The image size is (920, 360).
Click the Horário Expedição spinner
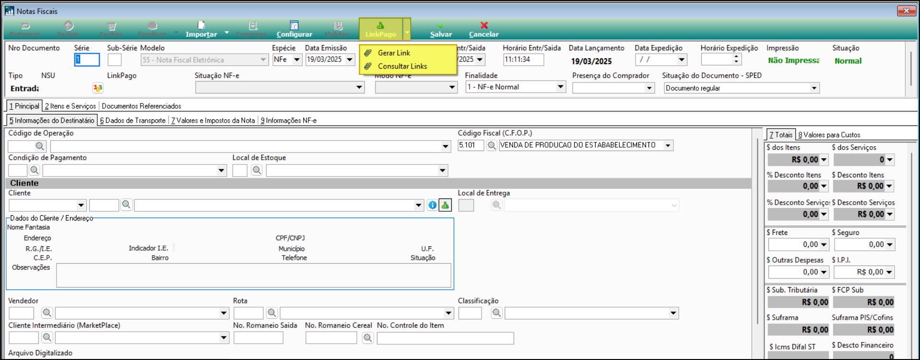pos(736,59)
